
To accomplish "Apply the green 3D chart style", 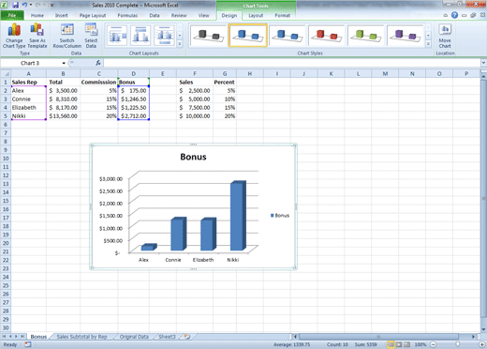I will [x=365, y=36].
